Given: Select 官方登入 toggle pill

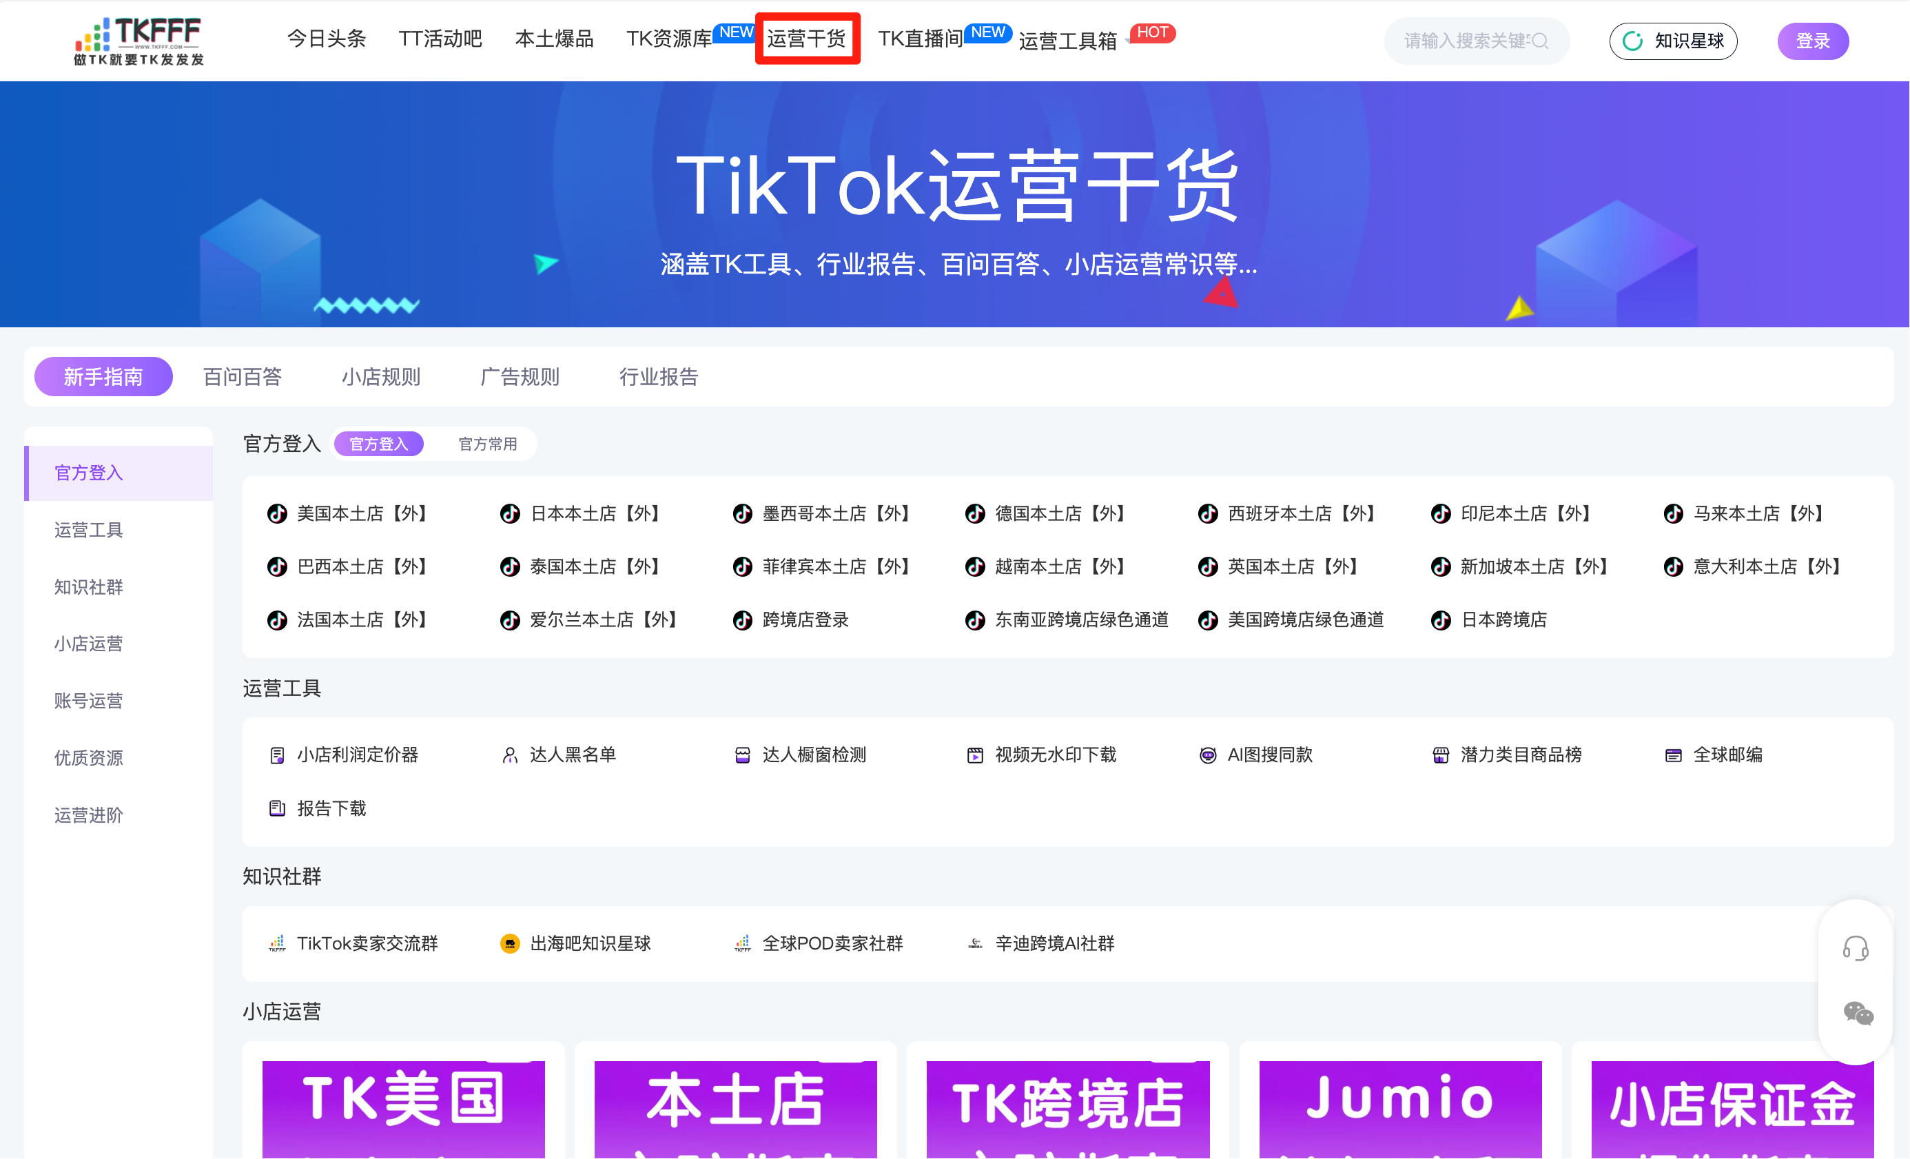Looking at the screenshot, I should (378, 444).
